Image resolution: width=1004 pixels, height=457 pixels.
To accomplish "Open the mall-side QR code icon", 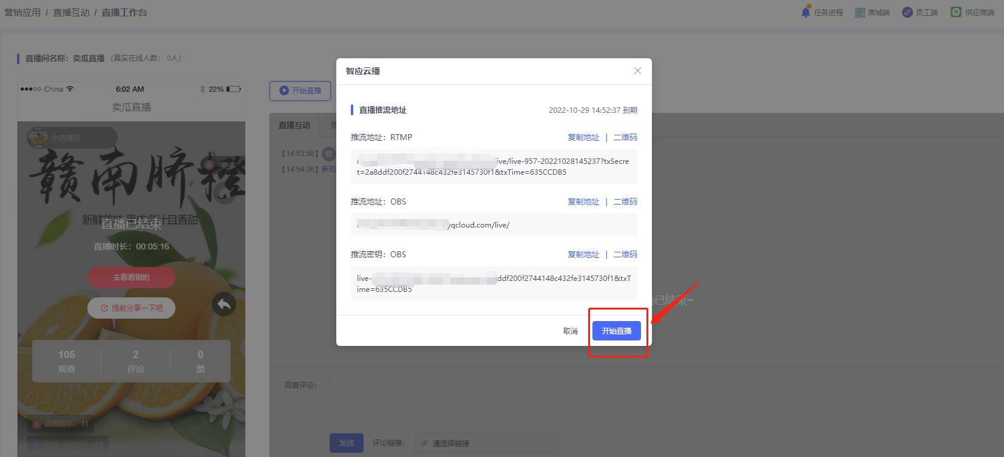I will (860, 12).
